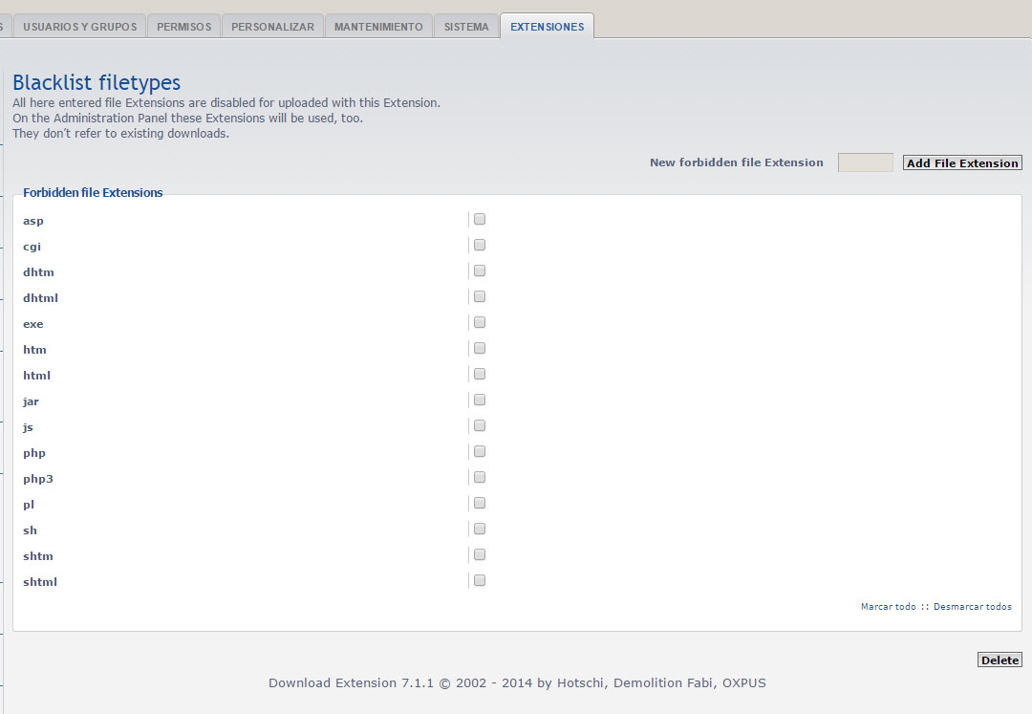1032x714 pixels.
Task: Switch to the Sistema tab
Action: coord(466,27)
